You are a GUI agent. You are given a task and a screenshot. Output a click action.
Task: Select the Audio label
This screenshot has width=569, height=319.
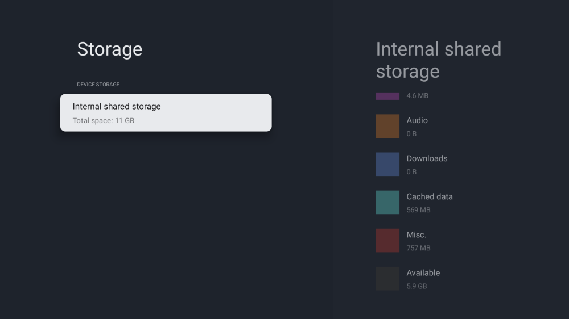click(417, 120)
